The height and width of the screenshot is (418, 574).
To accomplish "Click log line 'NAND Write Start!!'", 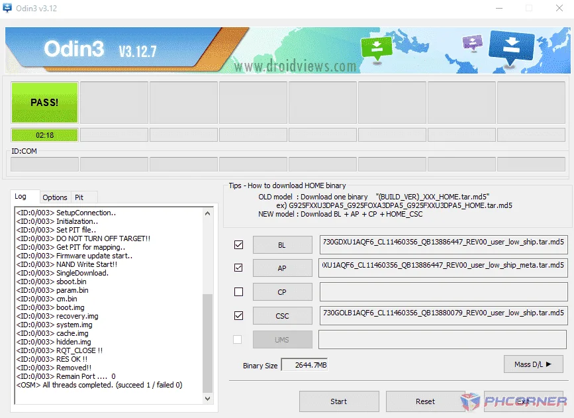I will click(67, 264).
